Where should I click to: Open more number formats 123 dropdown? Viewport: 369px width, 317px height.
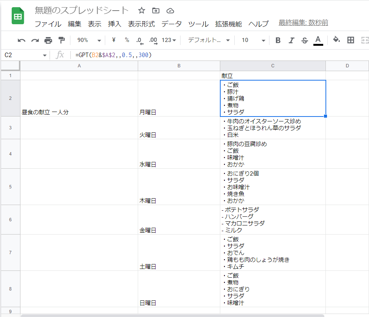tap(169, 40)
